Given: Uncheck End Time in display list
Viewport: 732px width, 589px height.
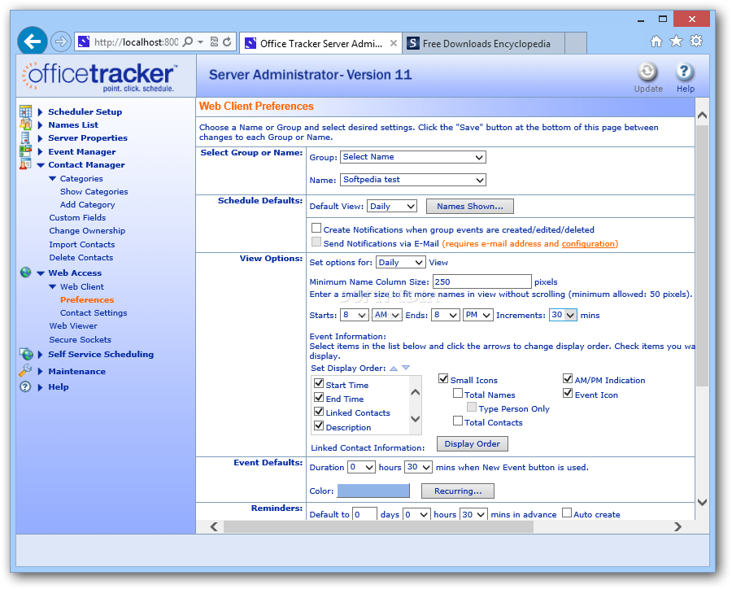Looking at the screenshot, I should (319, 397).
